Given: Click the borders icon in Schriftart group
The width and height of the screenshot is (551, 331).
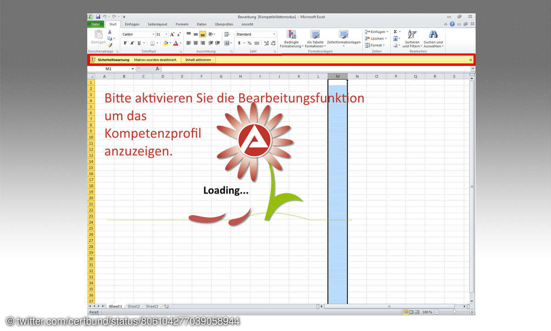Looking at the screenshot, I should [152, 43].
